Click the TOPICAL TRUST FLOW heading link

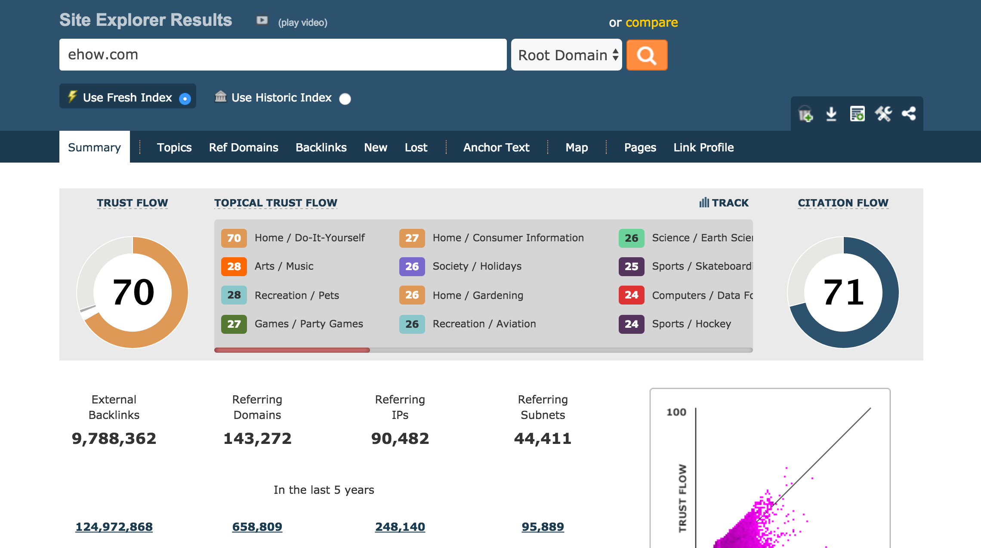point(276,203)
